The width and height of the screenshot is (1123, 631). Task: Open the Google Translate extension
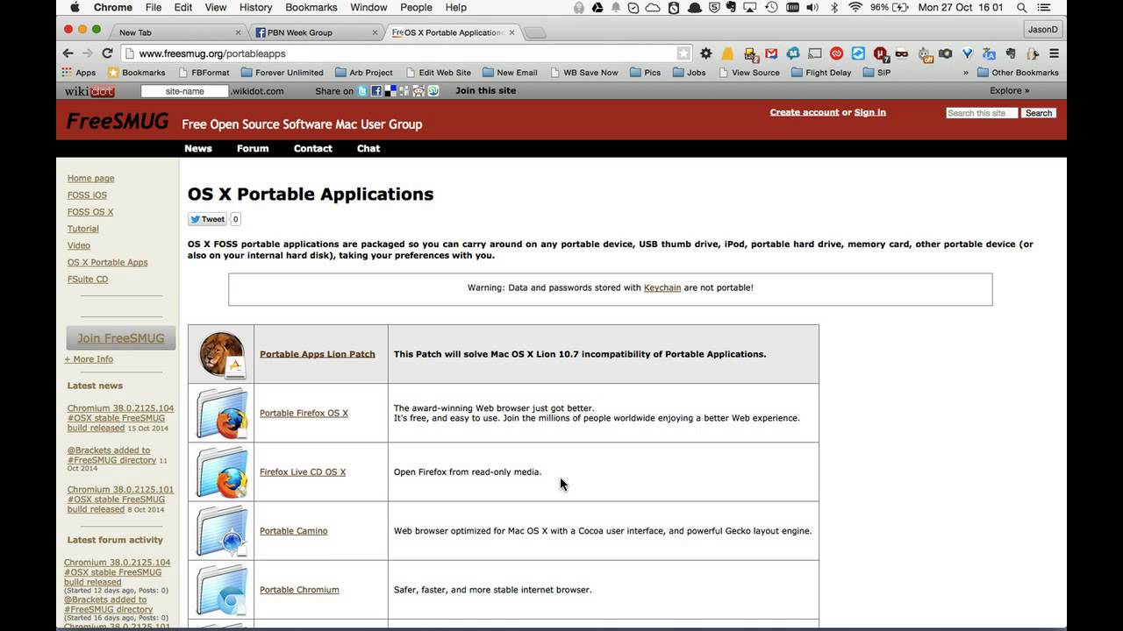tap(989, 53)
